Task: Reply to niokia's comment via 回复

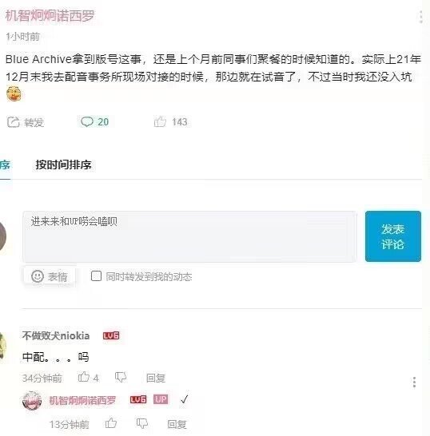Action: 156,379
